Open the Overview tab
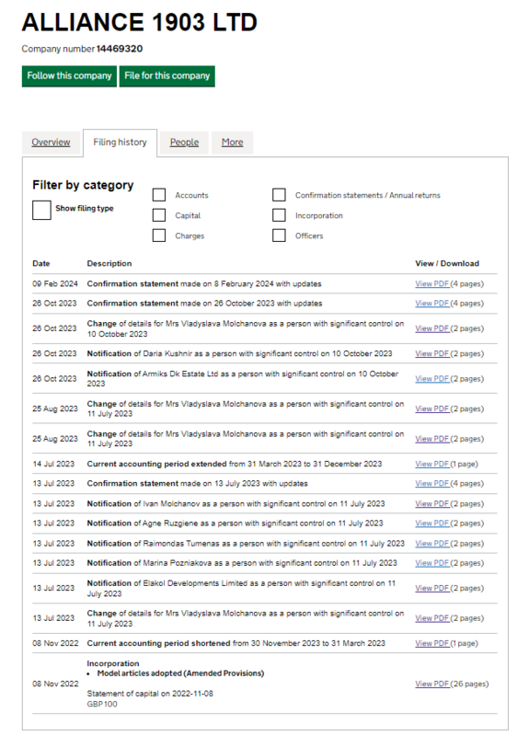Image resolution: width=529 pixels, height=736 pixels. pyautogui.click(x=51, y=143)
